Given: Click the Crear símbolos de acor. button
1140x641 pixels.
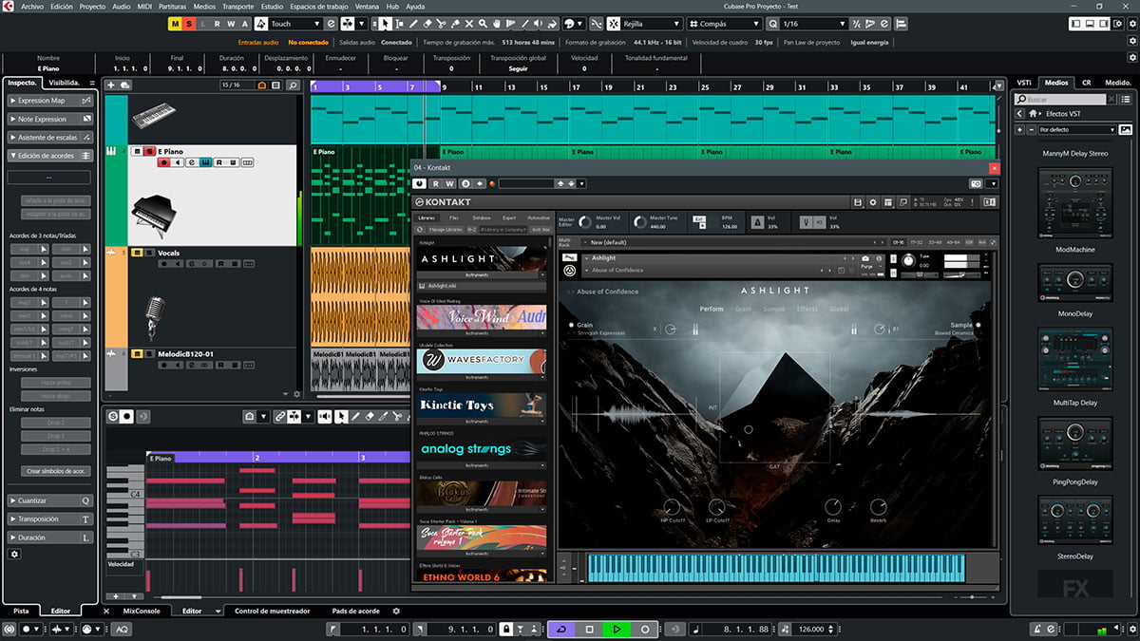Looking at the screenshot, I should point(56,471).
